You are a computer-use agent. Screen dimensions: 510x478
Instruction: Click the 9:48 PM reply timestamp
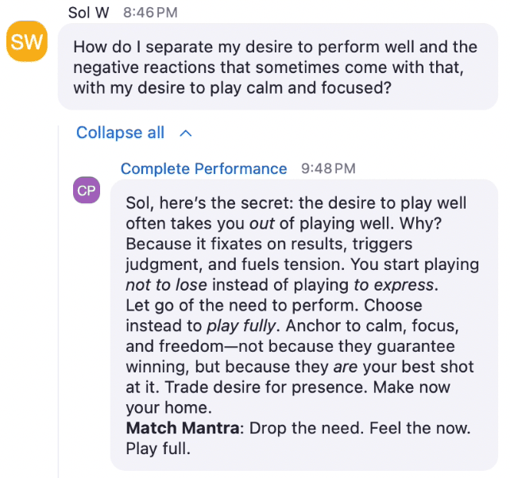[x=328, y=168]
